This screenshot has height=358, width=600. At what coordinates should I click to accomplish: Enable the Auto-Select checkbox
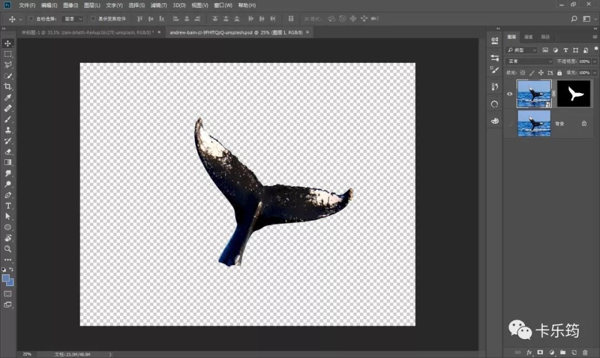point(31,18)
